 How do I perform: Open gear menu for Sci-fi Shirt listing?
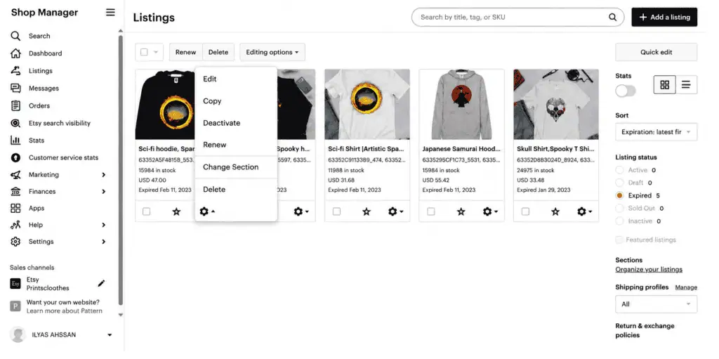(396, 211)
